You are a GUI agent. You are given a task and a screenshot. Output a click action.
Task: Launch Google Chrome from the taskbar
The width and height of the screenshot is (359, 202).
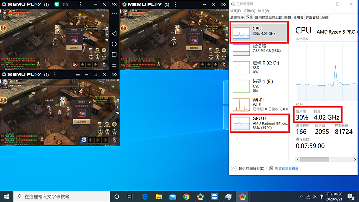click(x=186, y=197)
